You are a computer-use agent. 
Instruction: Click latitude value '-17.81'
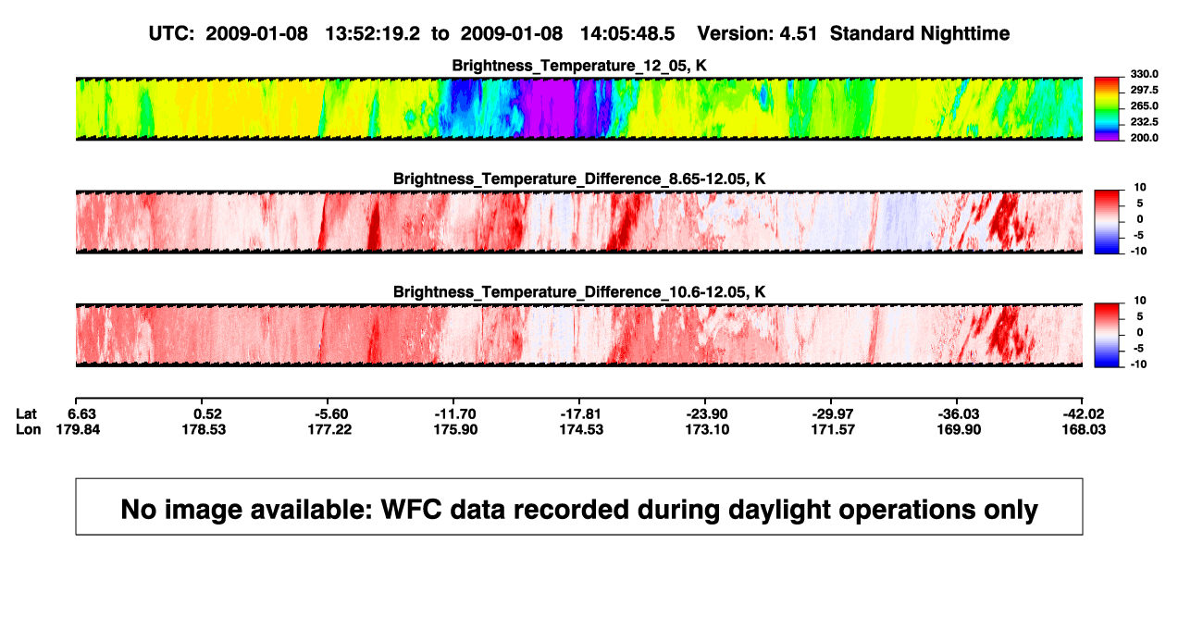[x=579, y=413]
